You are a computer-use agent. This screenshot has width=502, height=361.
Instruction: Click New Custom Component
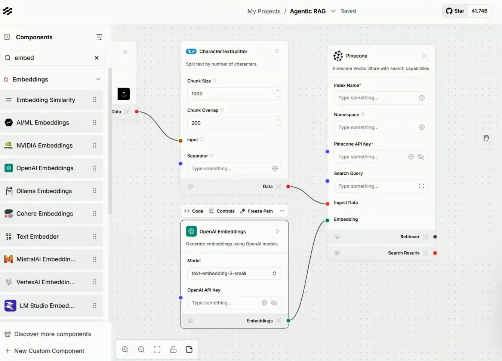click(49, 351)
